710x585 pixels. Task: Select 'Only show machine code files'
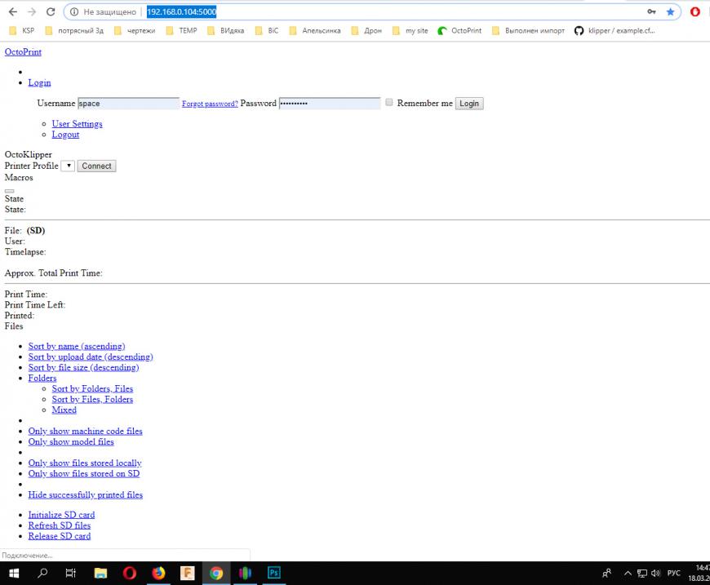tap(85, 431)
